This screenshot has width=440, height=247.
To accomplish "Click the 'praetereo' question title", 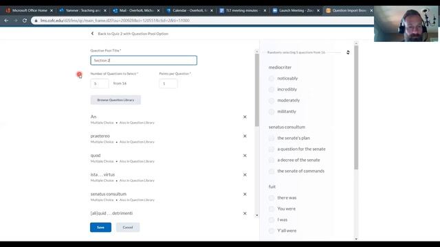I will pos(100,136).
